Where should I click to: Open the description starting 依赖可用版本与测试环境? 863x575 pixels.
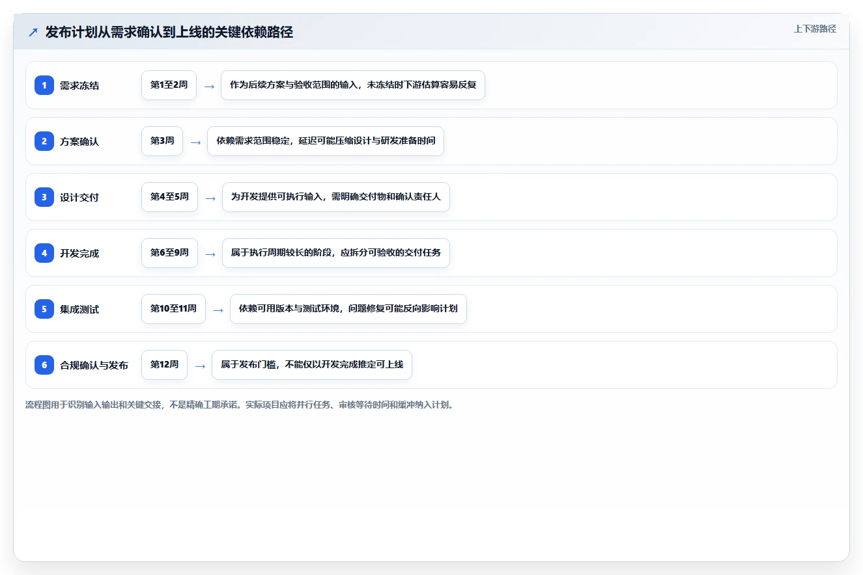(x=348, y=309)
